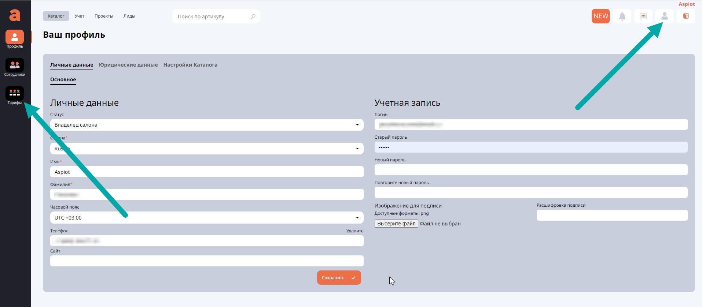Click the user account icon

point(664,16)
